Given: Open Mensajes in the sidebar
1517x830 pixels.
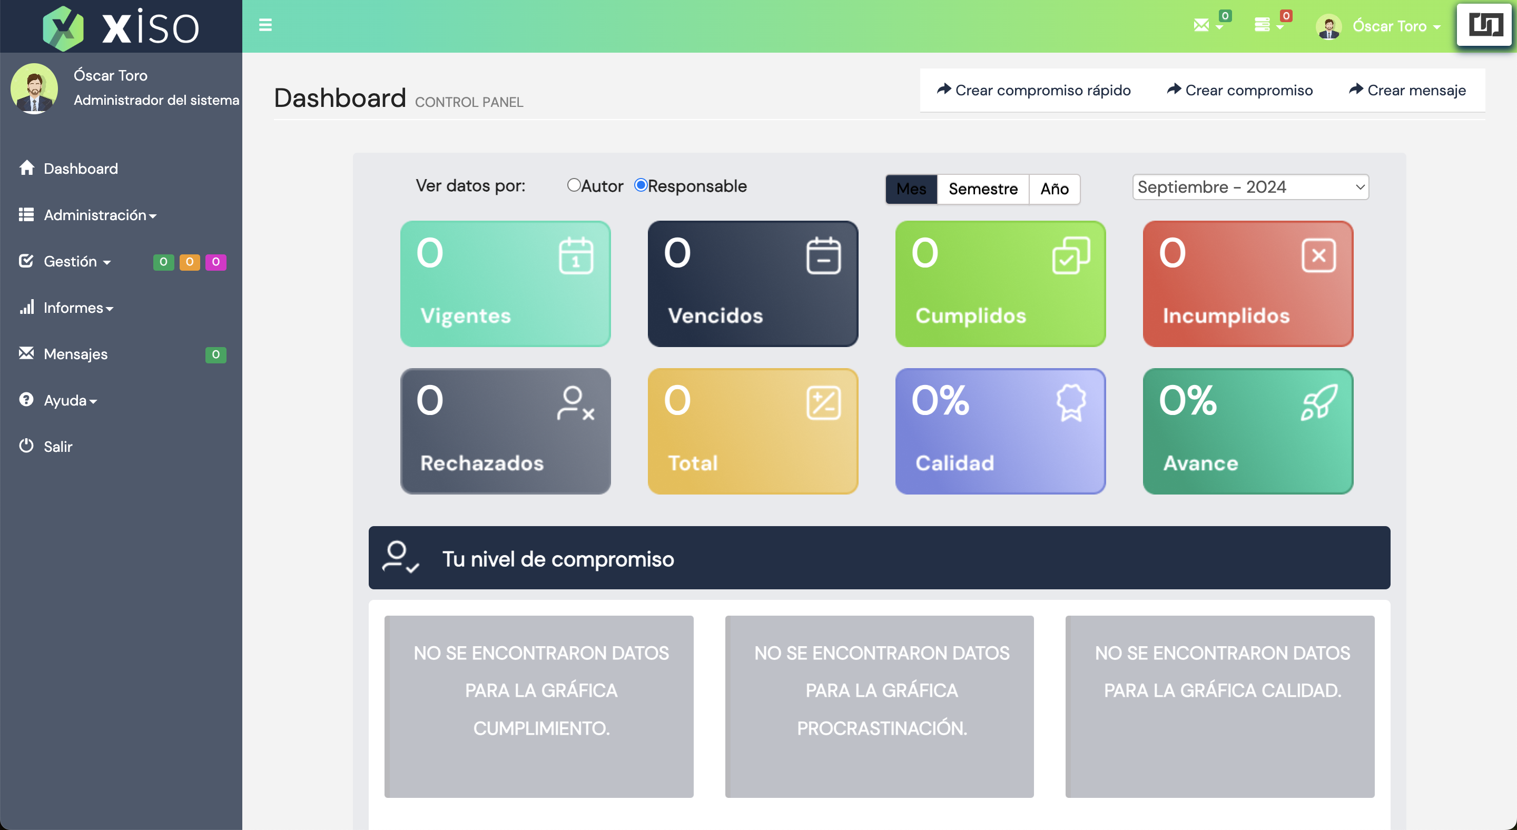Looking at the screenshot, I should [x=75, y=354].
